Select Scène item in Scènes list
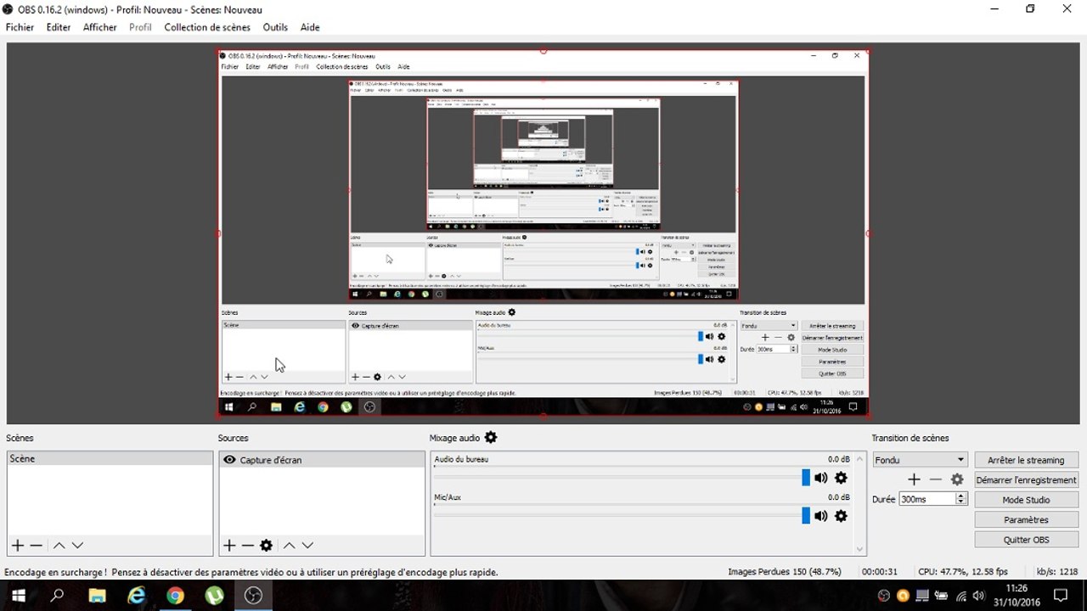This screenshot has width=1087, height=611. coord(110,459)
